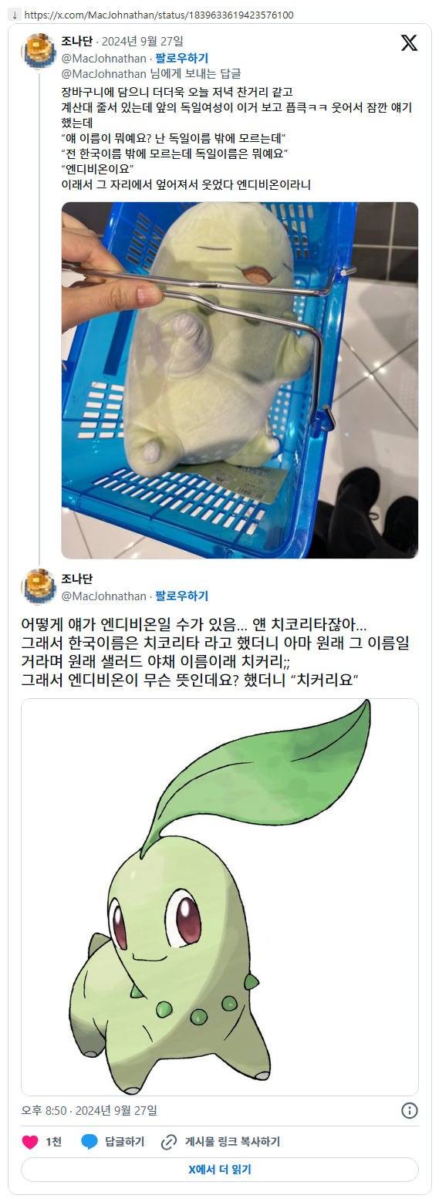Click the top 조나단 profile avatar
The height and width of the screenshot is (1202, 439).
coord(37,52)
